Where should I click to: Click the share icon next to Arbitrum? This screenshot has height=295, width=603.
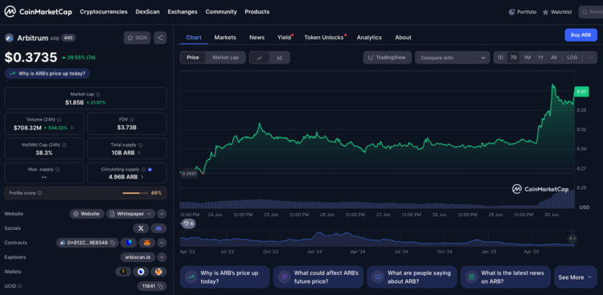[x=160, y=38]
